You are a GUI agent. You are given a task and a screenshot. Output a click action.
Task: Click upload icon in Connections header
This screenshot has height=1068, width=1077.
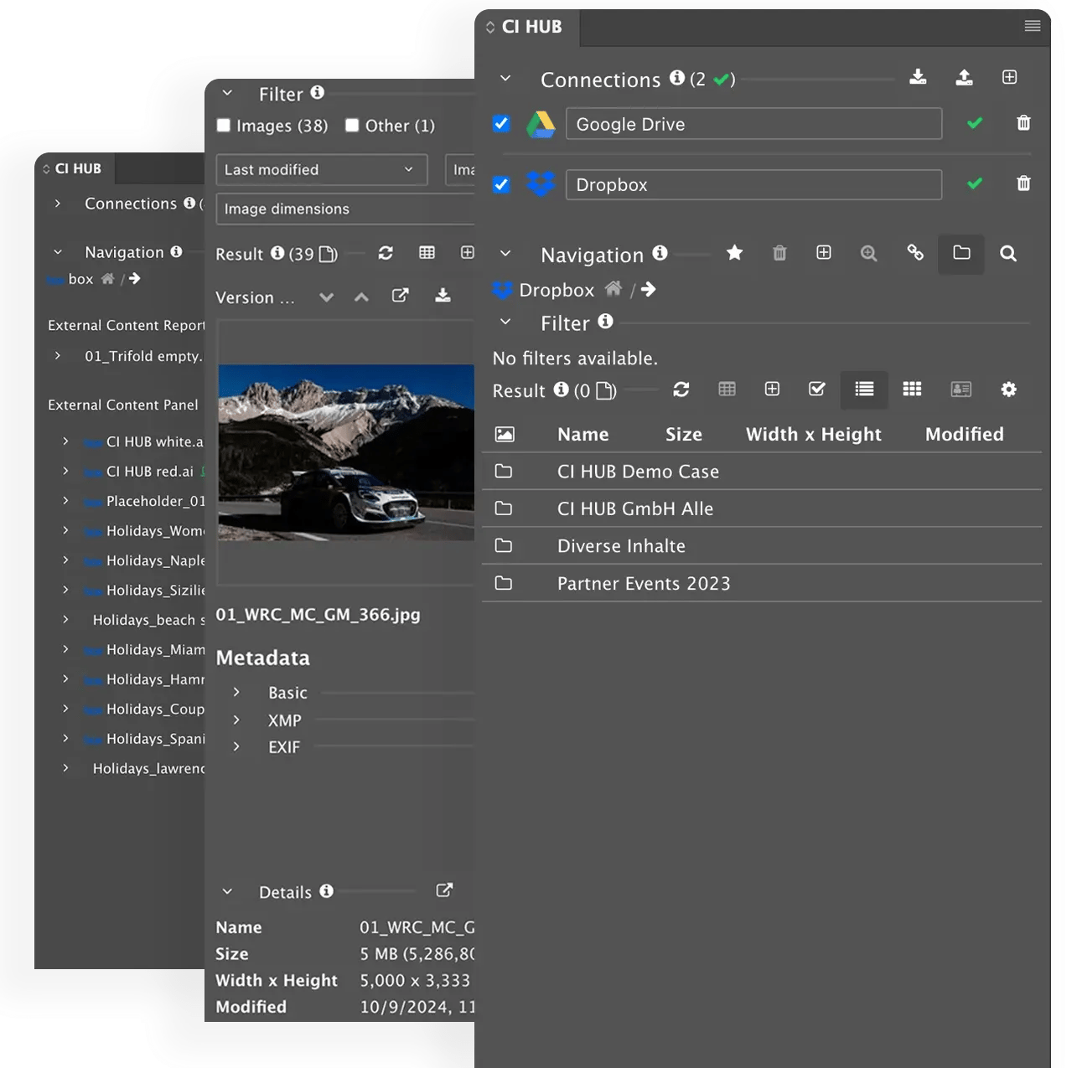point(964,77)
